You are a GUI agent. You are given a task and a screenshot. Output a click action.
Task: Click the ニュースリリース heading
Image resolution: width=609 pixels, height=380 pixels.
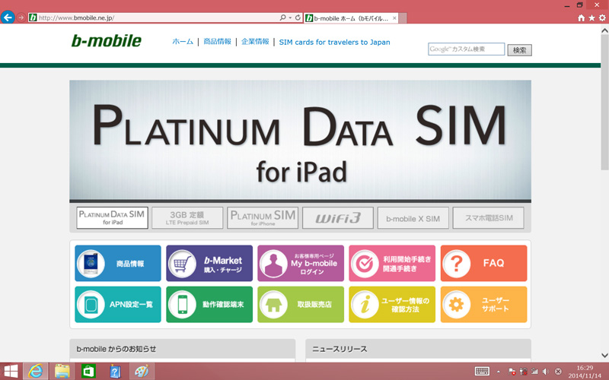pos(340,349)
